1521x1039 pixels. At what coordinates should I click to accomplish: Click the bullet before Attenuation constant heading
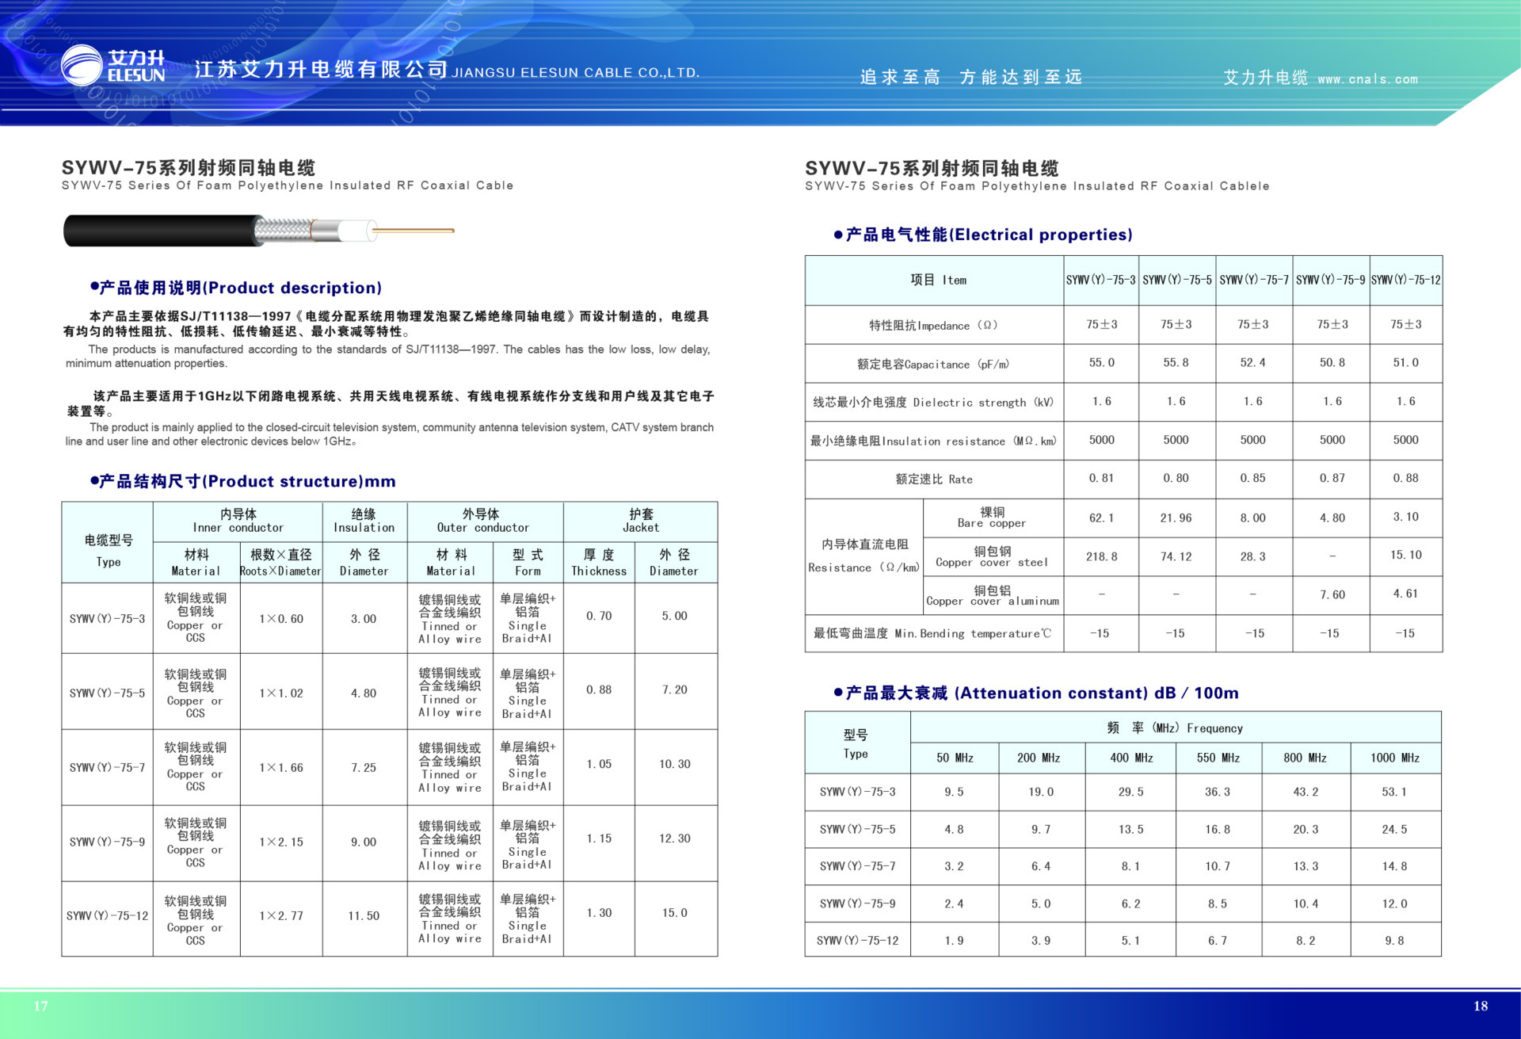(837, 693)
